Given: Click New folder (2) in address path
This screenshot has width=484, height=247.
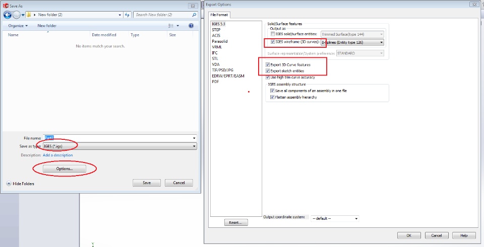Looking at the screenshot, I should tap(51, 15).
